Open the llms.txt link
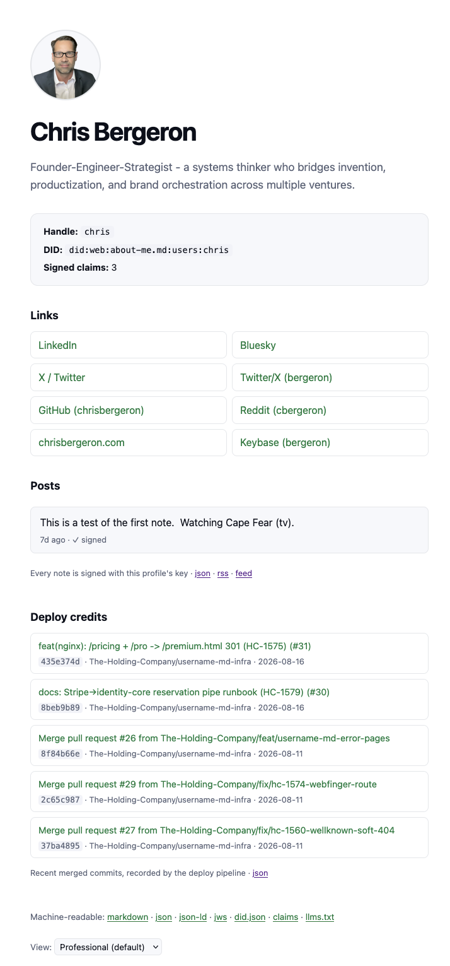 pyautogui.click(x=320, y=917)
